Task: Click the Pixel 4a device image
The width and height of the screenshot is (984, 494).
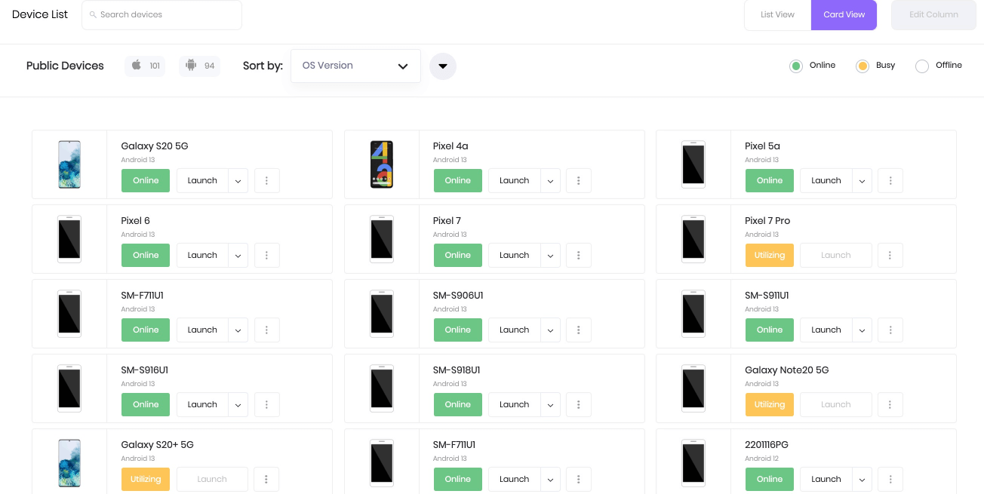Action: click(x=382, y=164)
